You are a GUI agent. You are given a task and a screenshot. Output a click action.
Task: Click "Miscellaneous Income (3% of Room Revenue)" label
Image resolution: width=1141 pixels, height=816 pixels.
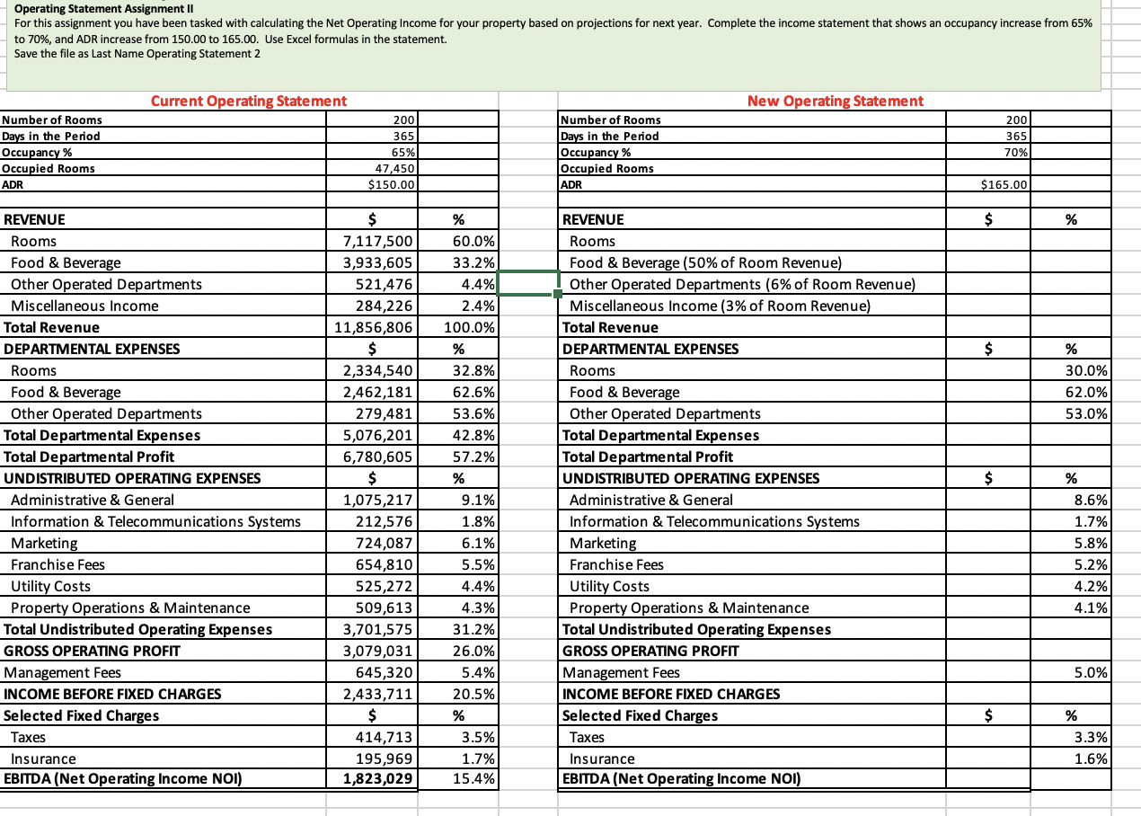click(721, 306)
